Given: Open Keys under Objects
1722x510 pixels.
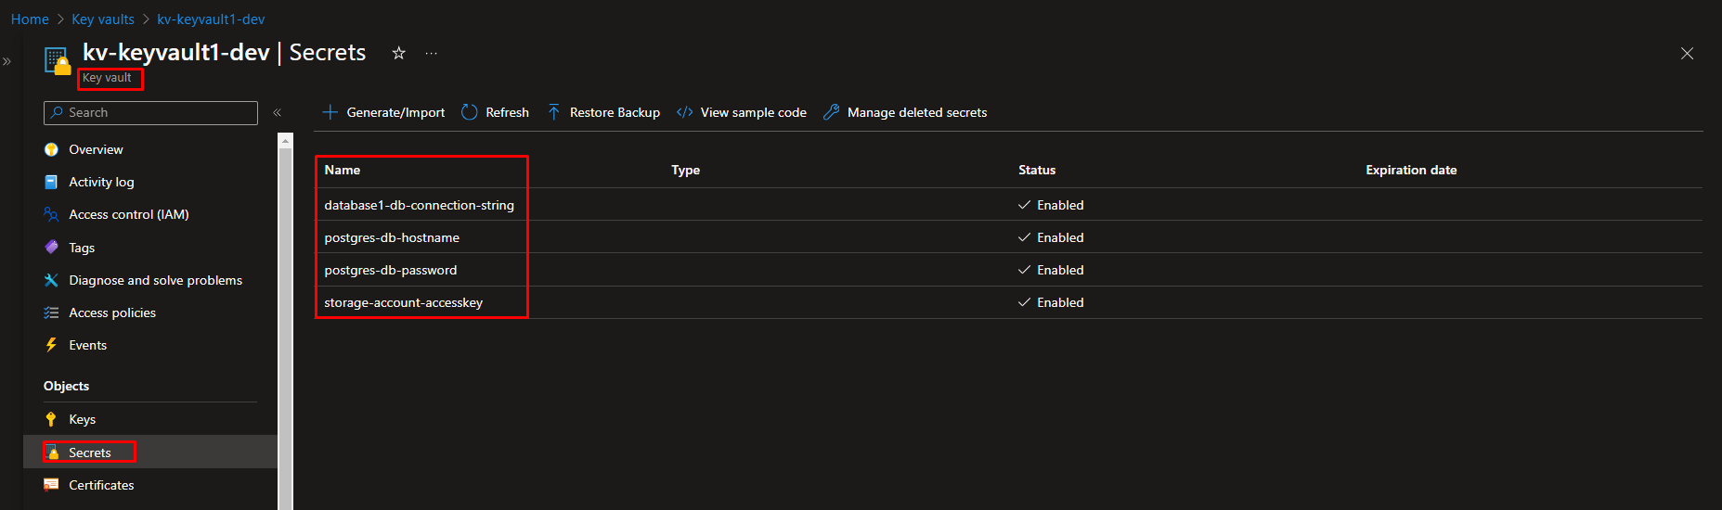Looking at the screenshot, I should point(82,419).
